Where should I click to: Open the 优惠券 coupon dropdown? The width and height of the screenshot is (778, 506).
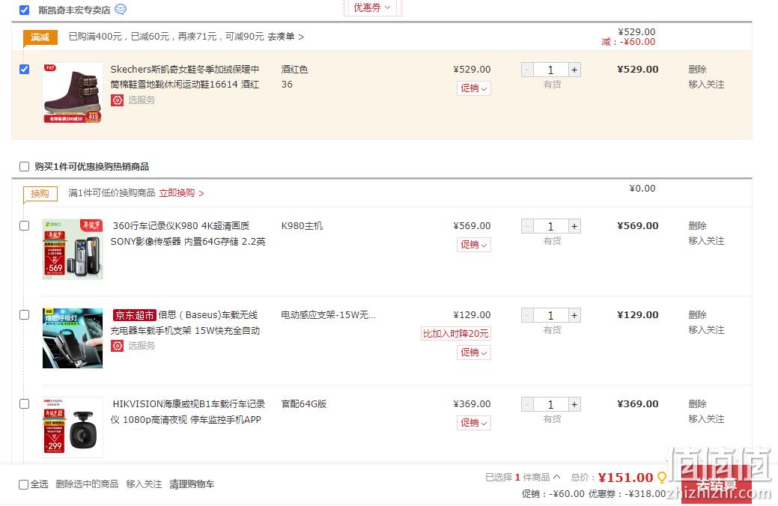pos(372,7)
